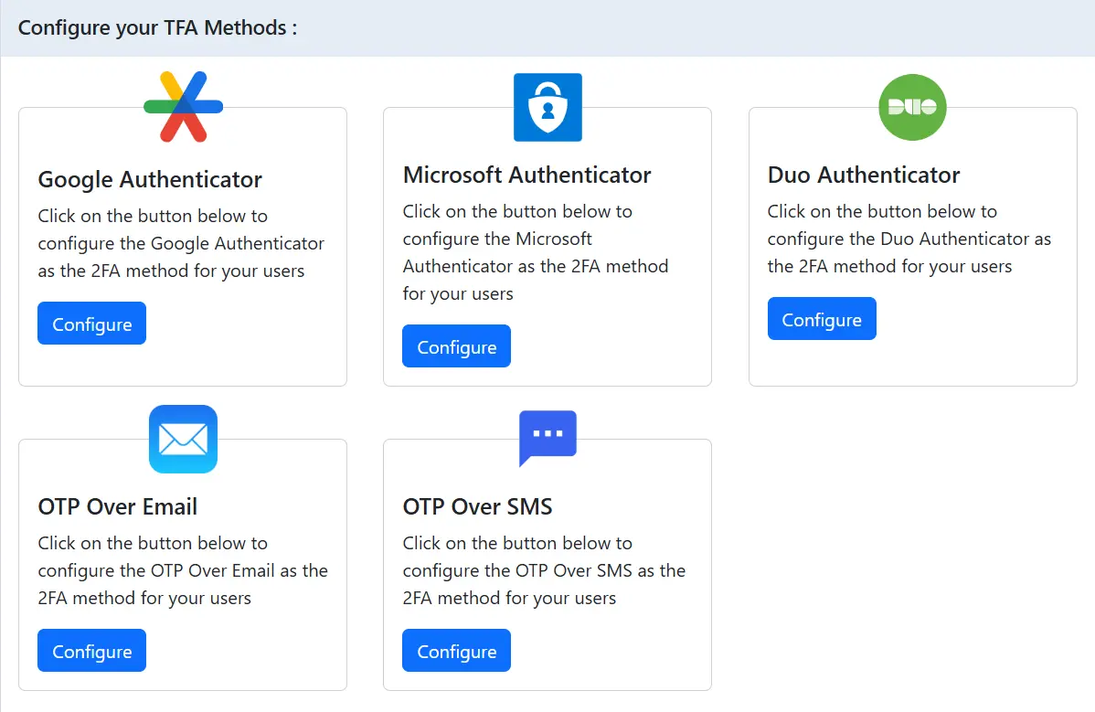1095x712 pixels.
Task: Select the Microsoft Authenticator heading
Action: coord(526,175)
